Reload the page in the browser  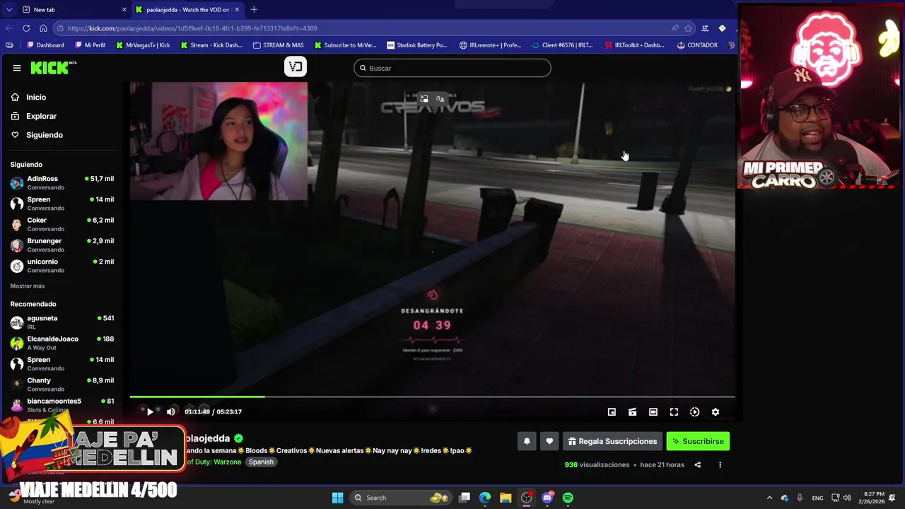click(x=26, y=28)
